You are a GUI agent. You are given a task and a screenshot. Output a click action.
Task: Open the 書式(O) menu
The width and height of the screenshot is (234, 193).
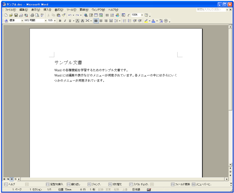click(59, 10)
